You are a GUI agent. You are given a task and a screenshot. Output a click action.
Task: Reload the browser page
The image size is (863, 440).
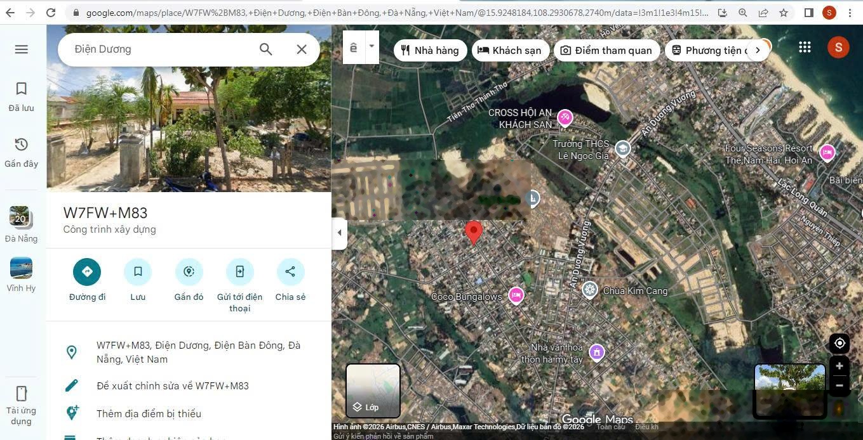[51, 13]
